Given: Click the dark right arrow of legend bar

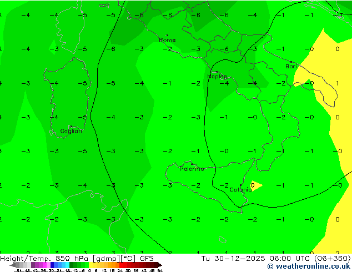Looking at the screenshot, I should coord(160,265).
